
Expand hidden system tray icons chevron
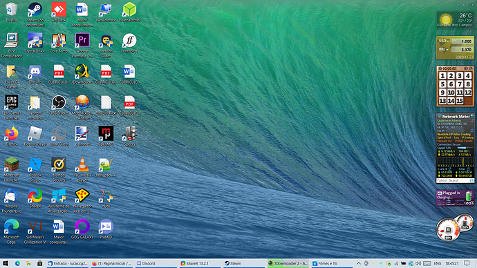[x=358, y=263]
